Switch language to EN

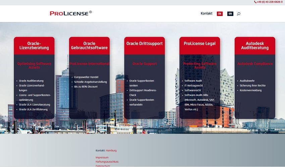pos(230,14)
